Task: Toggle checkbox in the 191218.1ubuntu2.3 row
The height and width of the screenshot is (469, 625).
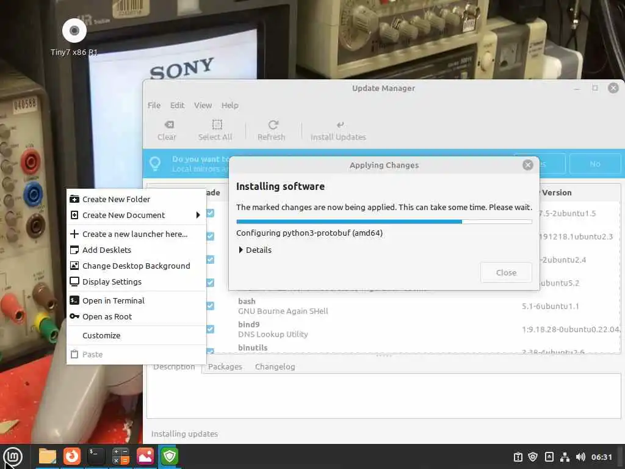Action: click(x=211, y=236)
